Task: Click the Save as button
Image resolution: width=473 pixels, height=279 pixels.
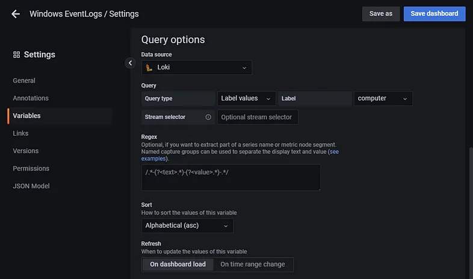Action: click(380, 14)
